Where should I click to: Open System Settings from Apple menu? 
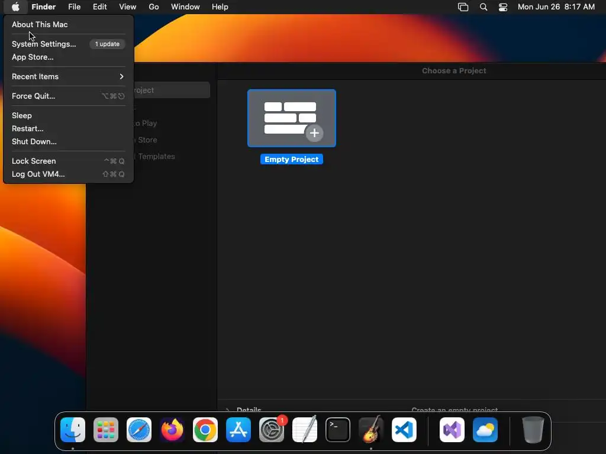tap(44, 44)
